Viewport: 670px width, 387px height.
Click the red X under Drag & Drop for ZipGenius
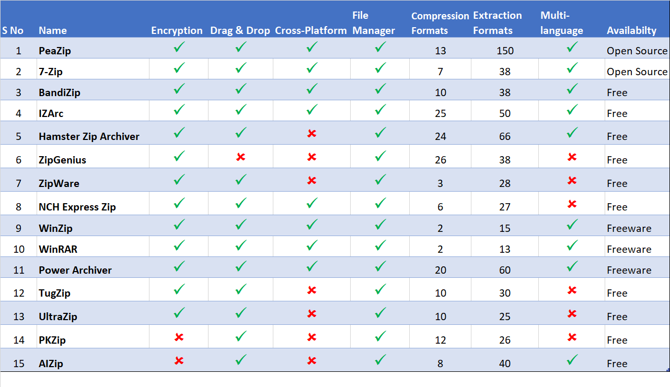tap(240, 157)
